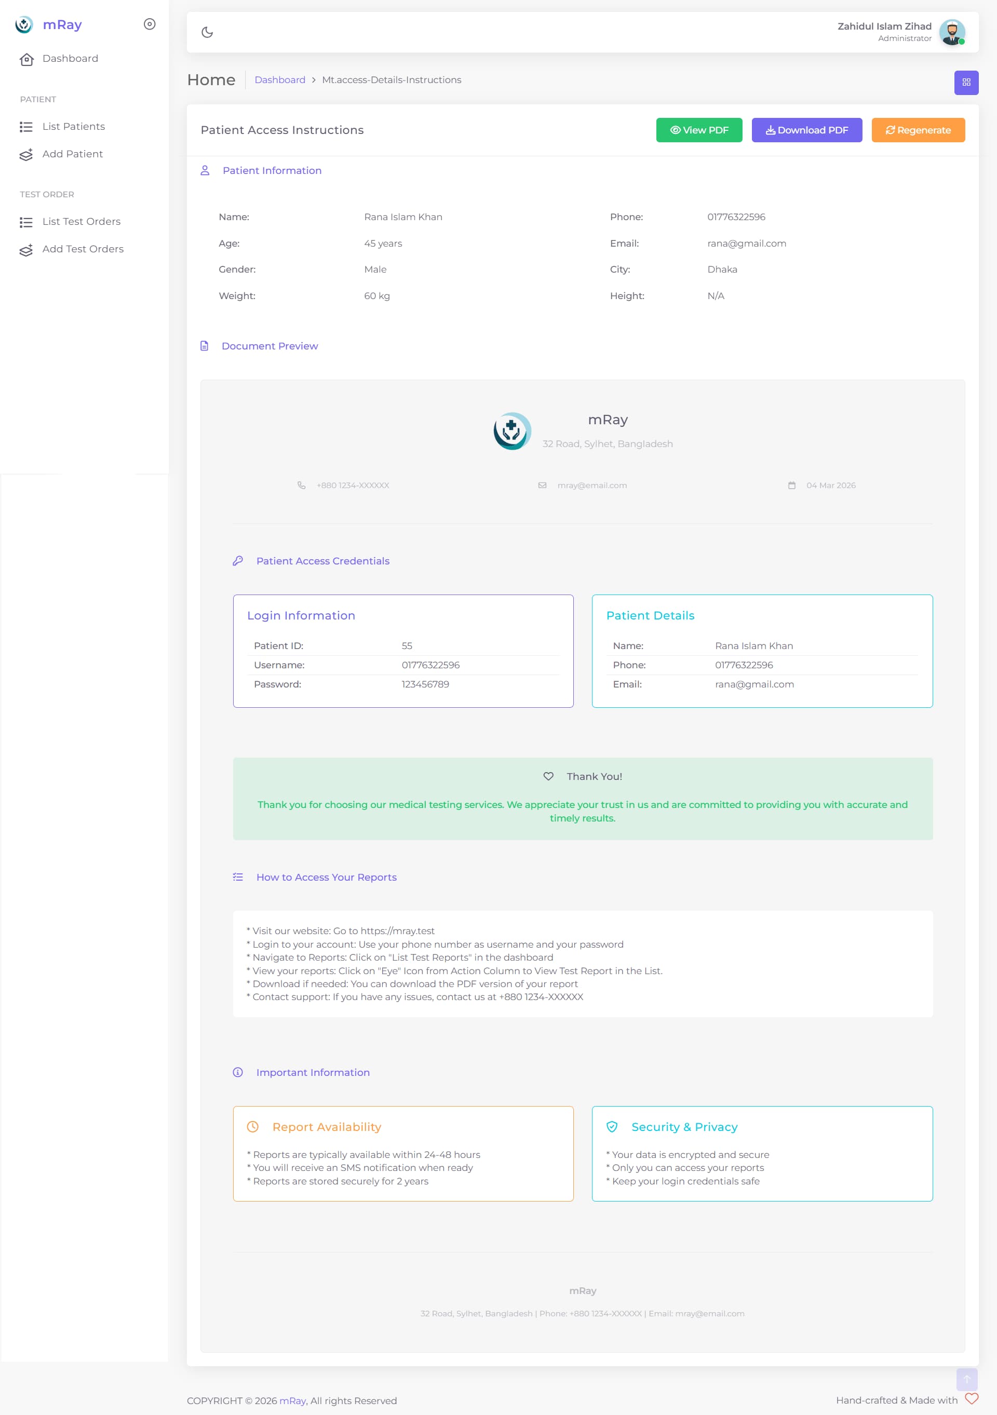Click the List Test Orders list icon
The image size is (997, 1415).
point(26,222)
